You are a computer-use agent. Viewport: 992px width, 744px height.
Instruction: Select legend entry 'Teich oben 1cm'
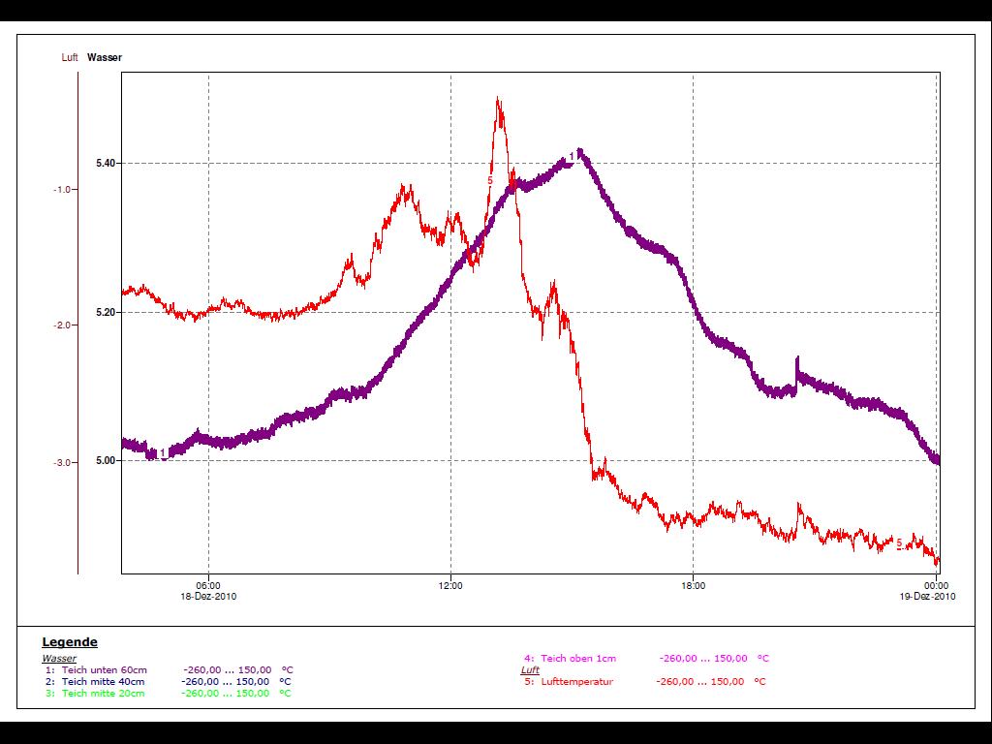coord(577,659)
